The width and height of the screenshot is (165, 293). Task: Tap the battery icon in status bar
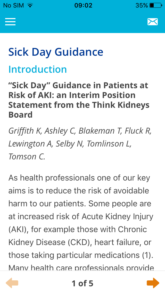coord(155,5)
